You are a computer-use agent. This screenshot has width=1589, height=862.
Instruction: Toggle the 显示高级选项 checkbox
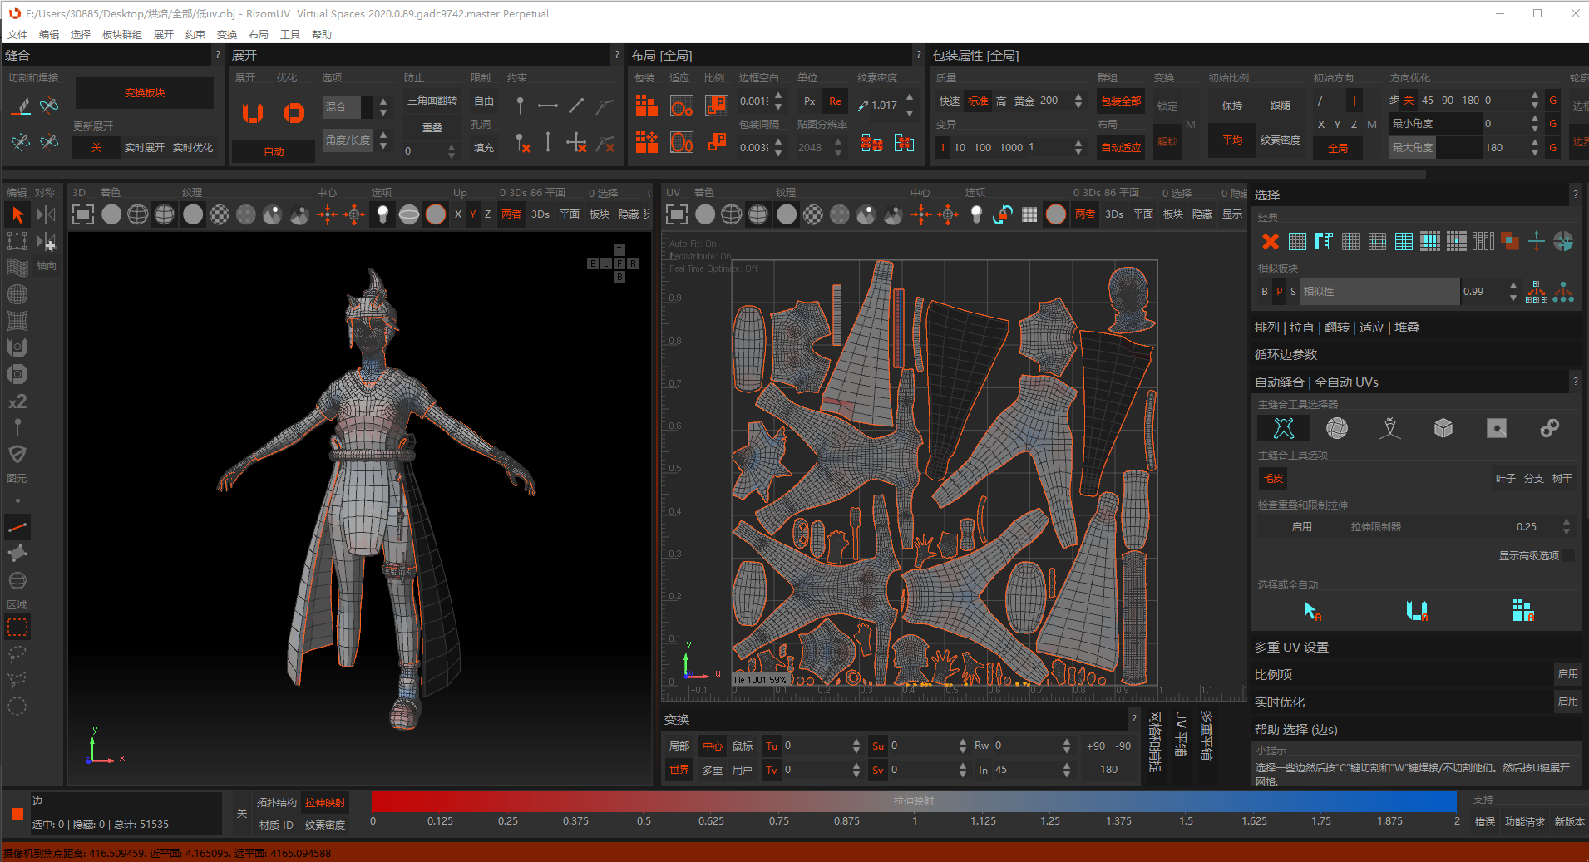(x=1567, y=555)
